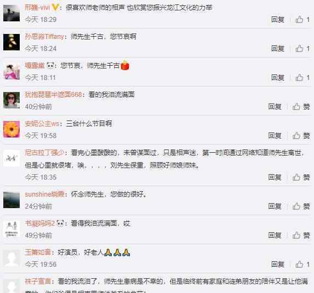Like the 怀念师先生 comment from 24分钟前
Viewport: 314px width, 293px height.
coord(301,206)
